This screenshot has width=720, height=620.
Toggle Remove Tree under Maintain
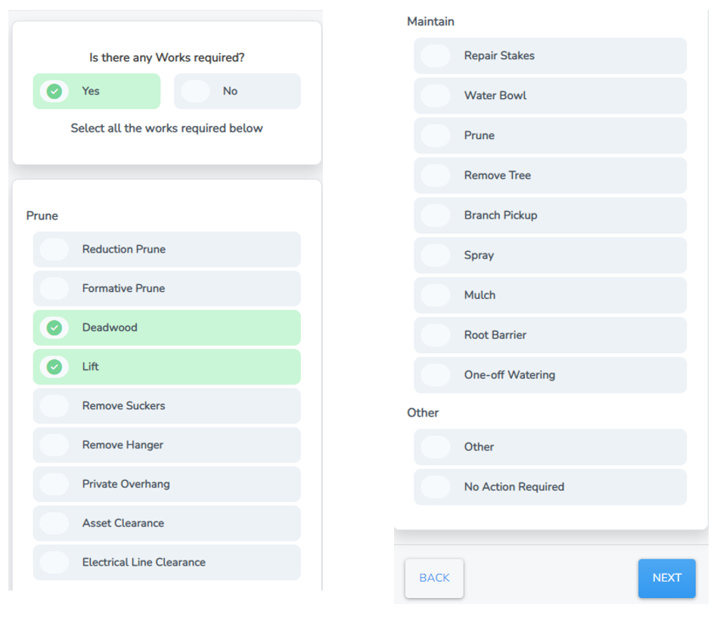[x=550, y=175]
